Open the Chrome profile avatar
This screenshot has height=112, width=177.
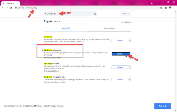point(170,8)
